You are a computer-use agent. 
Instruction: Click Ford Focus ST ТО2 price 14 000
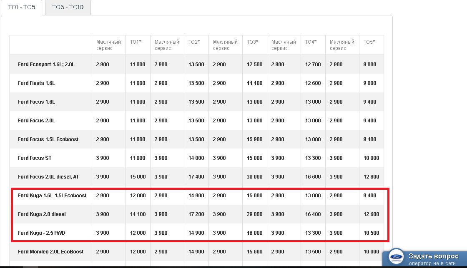[196, 158]
